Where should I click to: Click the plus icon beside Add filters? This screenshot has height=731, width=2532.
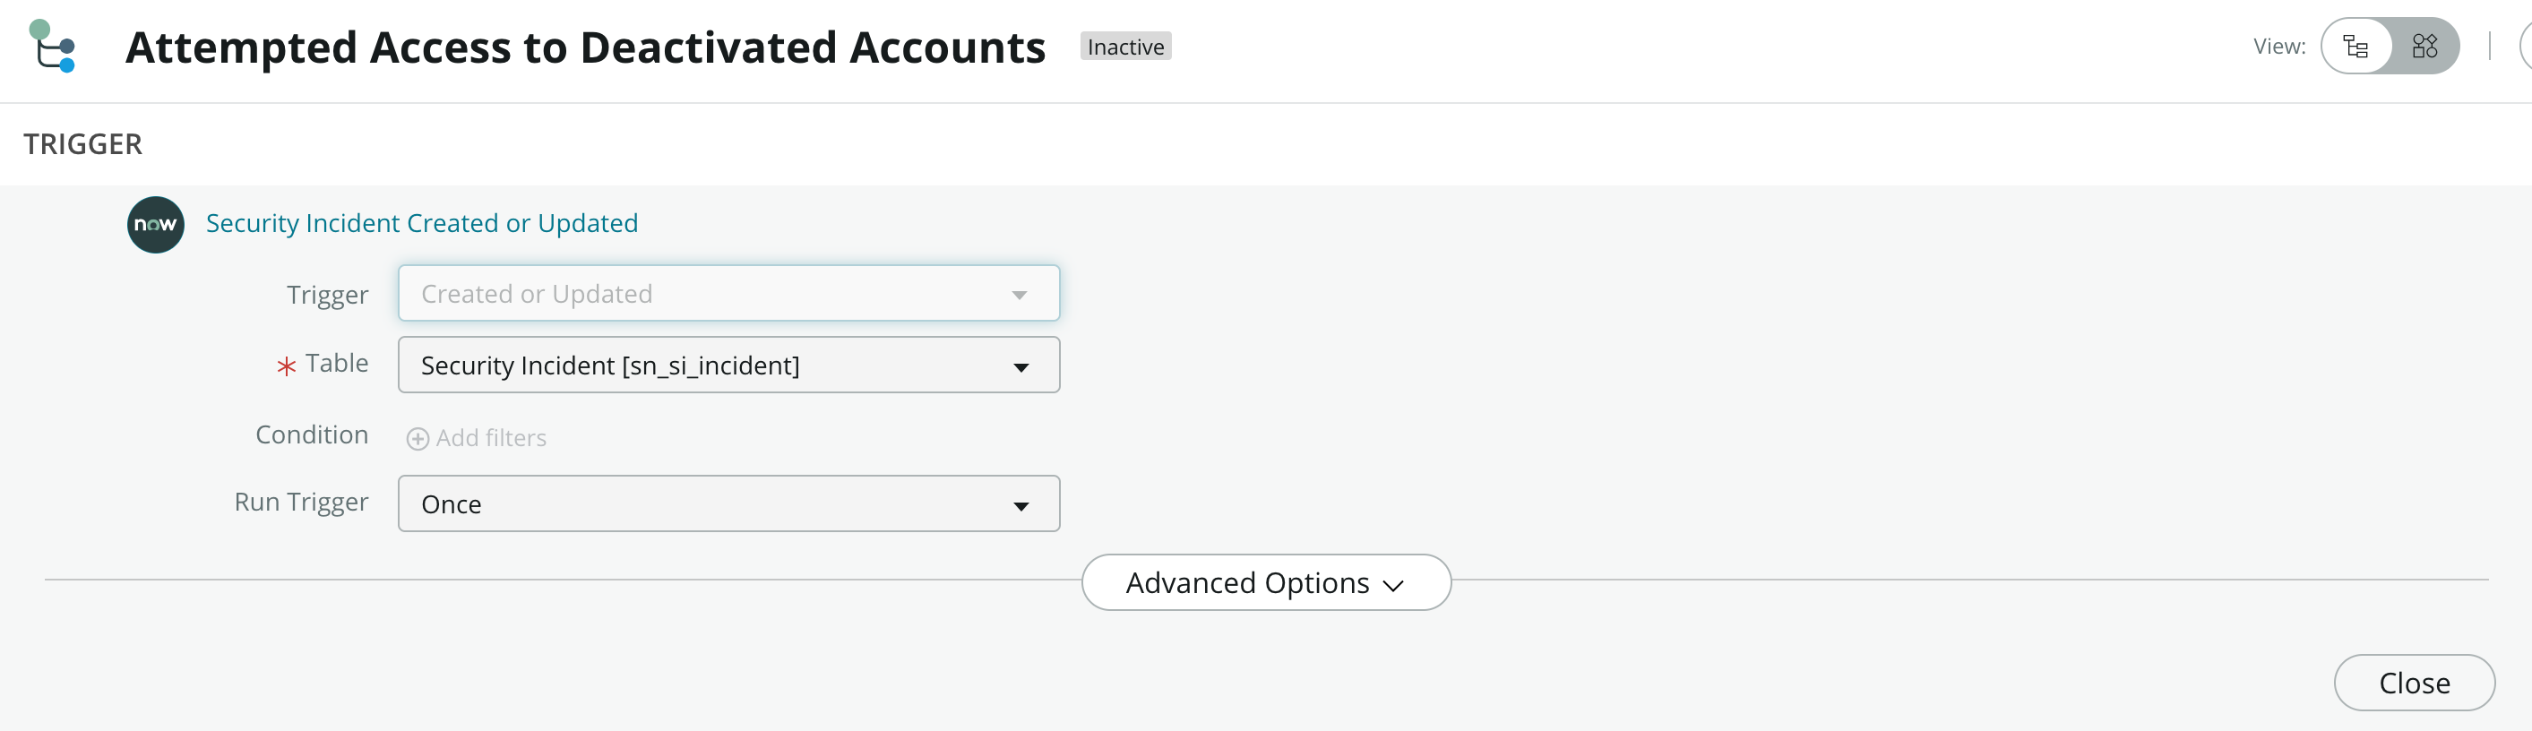418,439
